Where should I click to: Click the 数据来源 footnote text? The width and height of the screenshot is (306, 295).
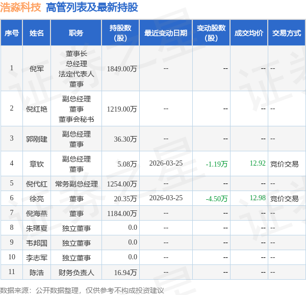coord(82,290)
